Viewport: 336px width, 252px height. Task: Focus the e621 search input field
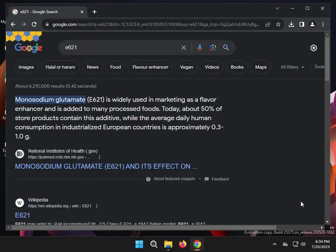pyautogui.click(x=122, y=48)
